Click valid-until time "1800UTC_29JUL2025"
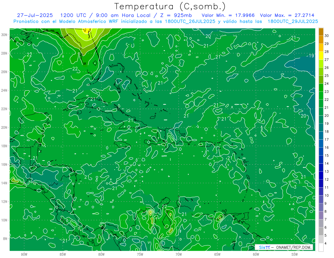This screenshot has width=334, height=258. 293,21
